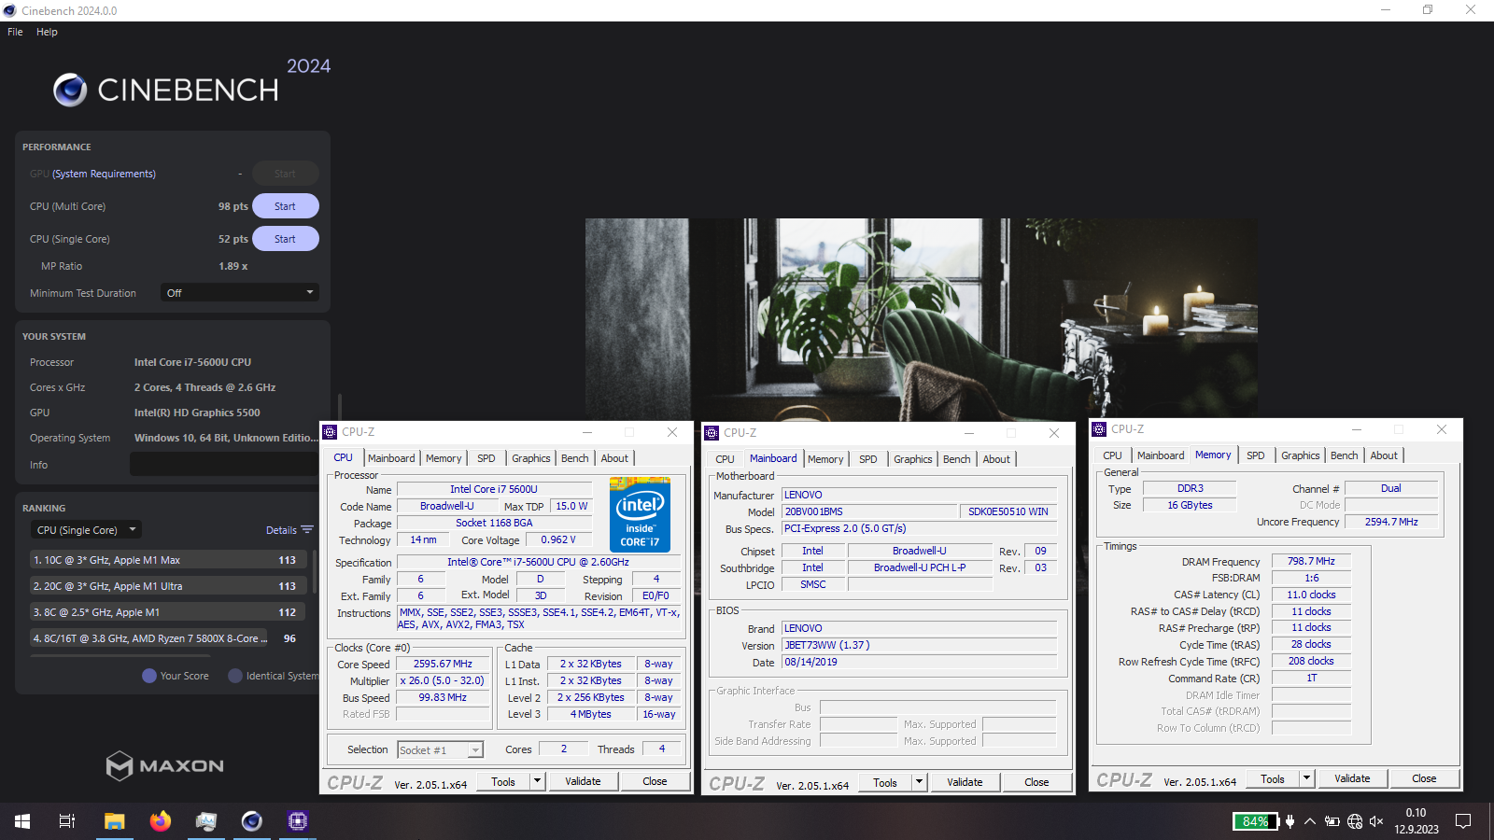1494x840 pixels.
Task: Click the Identical System legend dot
Action: coord(235,676)
